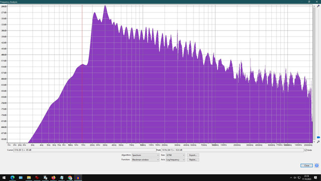Open File Explorer from the taskbar
The image size is (321, 181).
point(29,177)
